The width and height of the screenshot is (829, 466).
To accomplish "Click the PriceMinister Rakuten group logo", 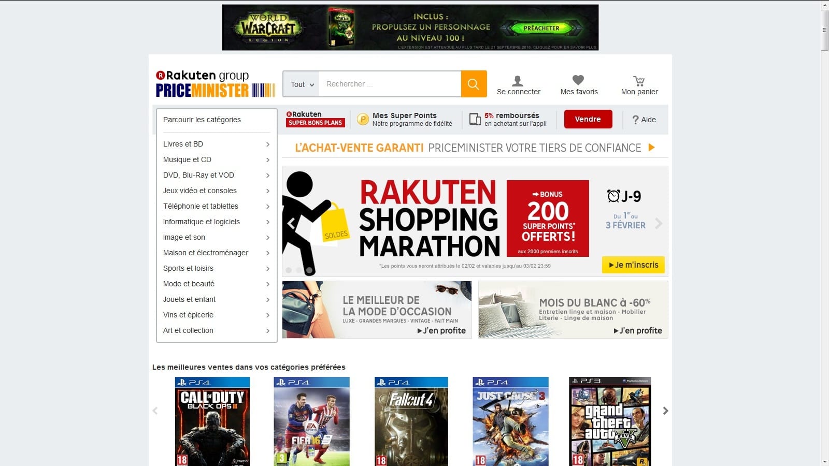I will [215, 84].
